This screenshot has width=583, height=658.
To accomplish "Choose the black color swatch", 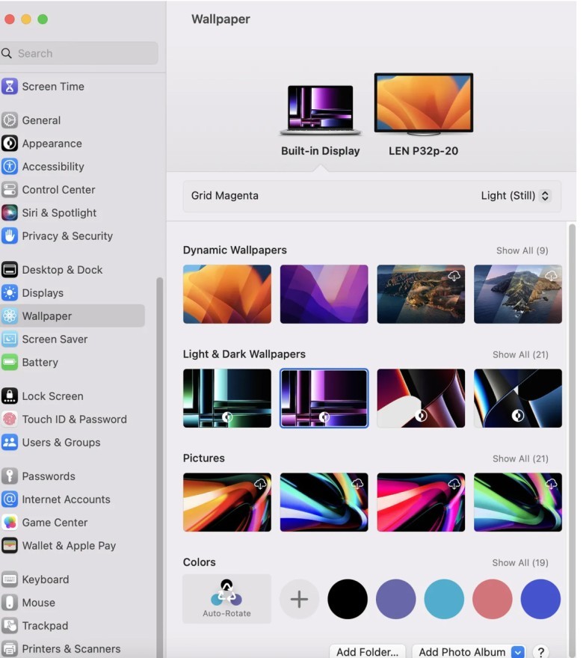I will (x=348, y=599).
